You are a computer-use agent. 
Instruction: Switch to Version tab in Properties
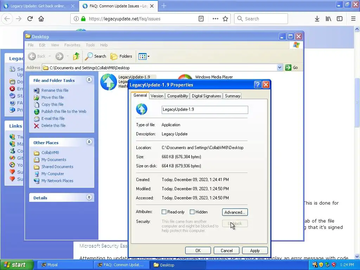pos(157,96)
